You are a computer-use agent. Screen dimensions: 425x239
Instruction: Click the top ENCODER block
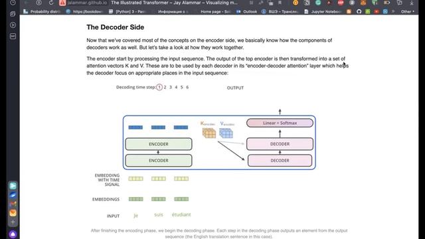click(x=159, y=144)
